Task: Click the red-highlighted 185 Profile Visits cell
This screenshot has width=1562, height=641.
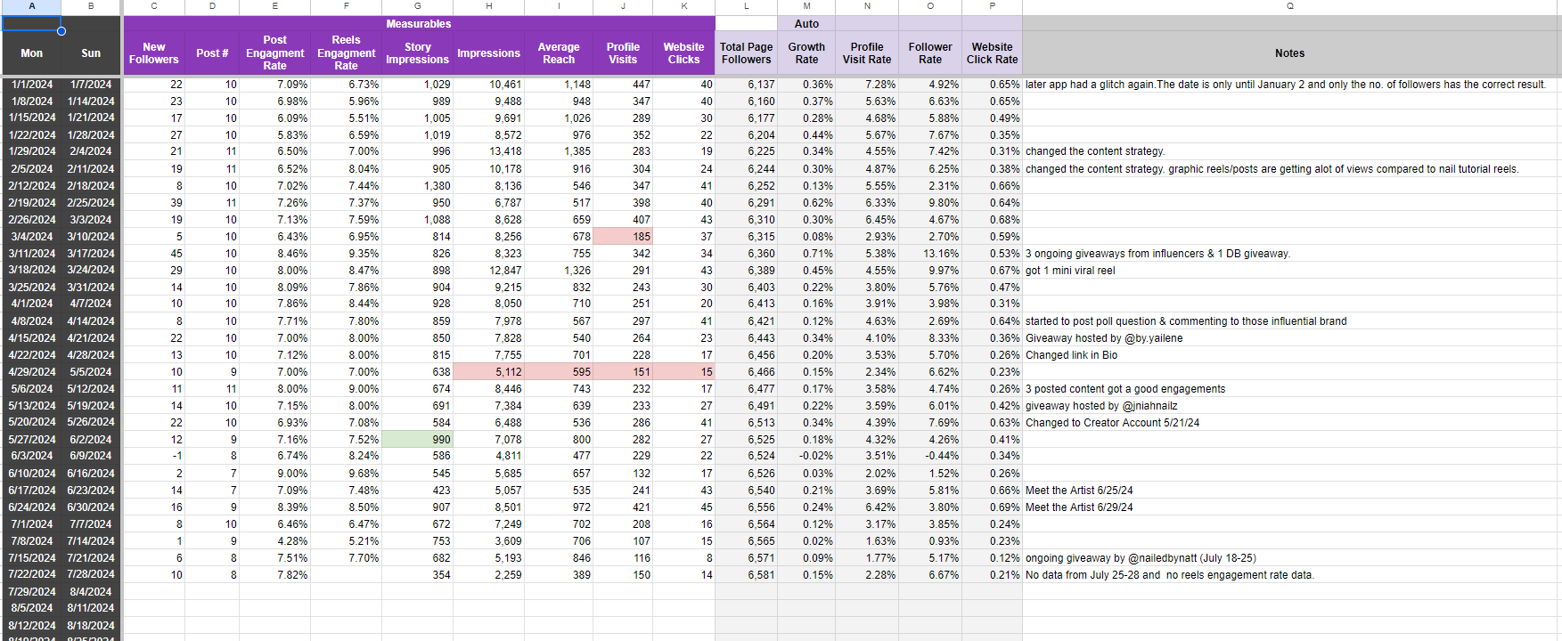Action: (x=623, y=237)
